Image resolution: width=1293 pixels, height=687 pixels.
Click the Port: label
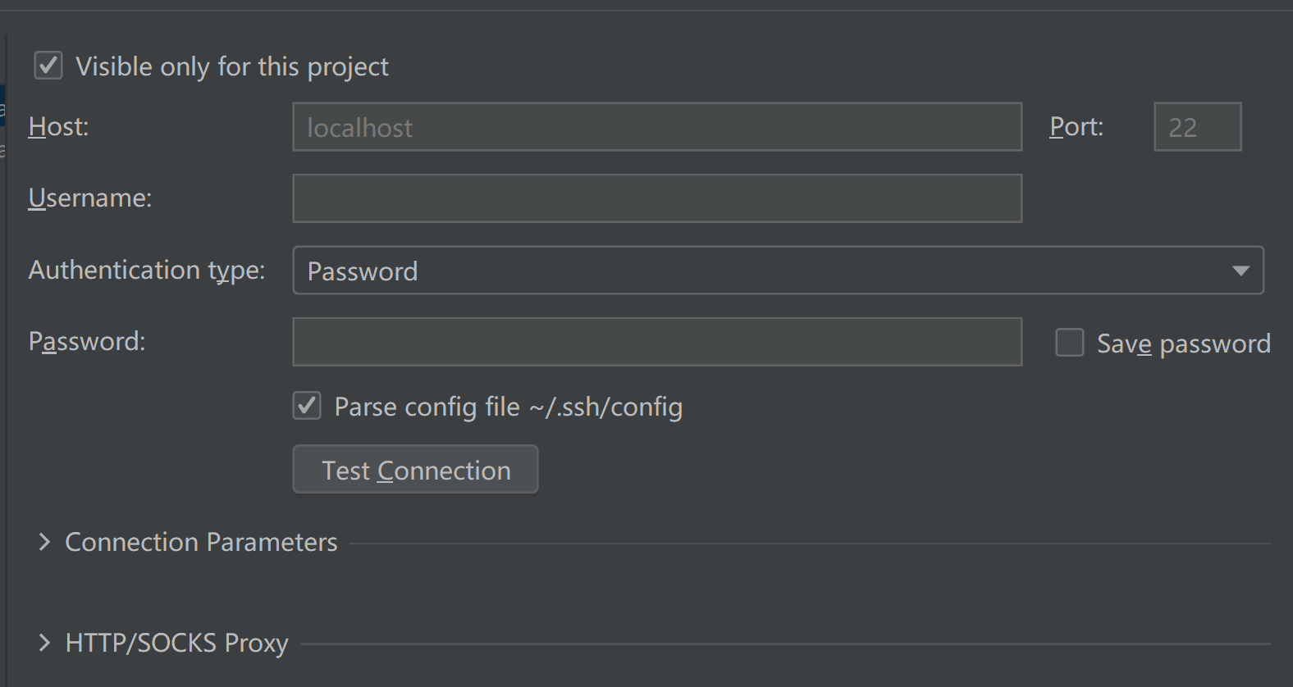point(1076,126)
